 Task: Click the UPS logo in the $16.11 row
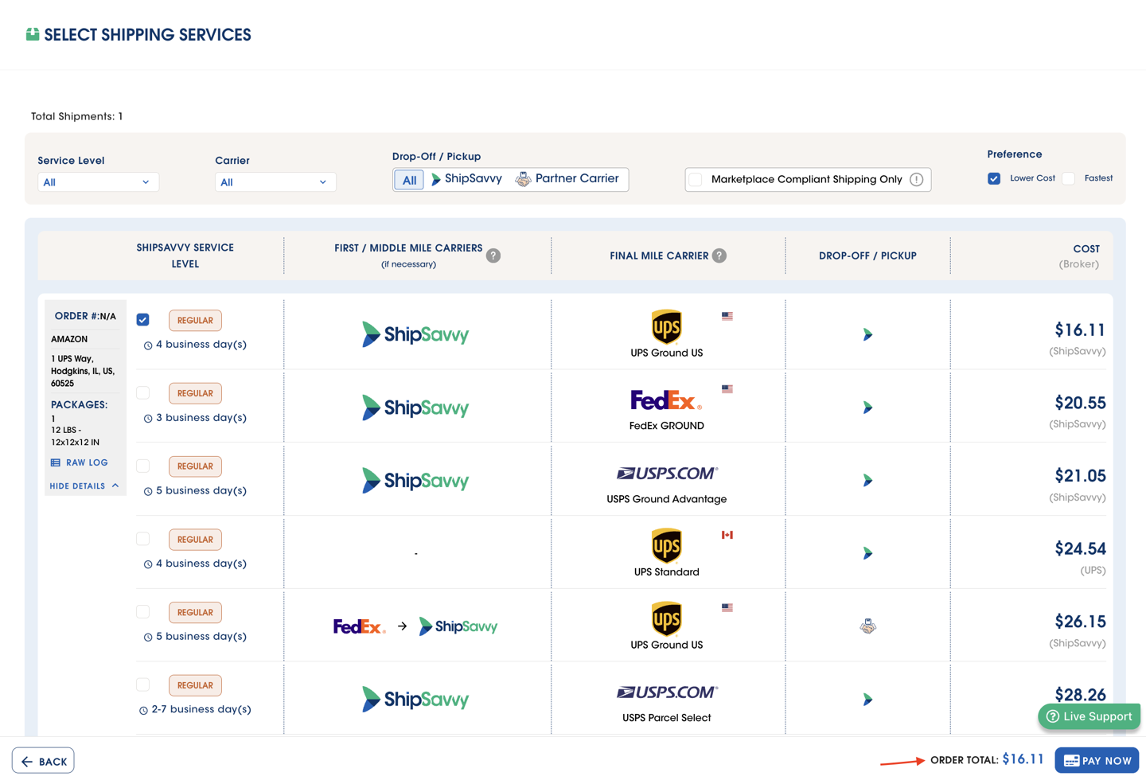pos(667,326)
